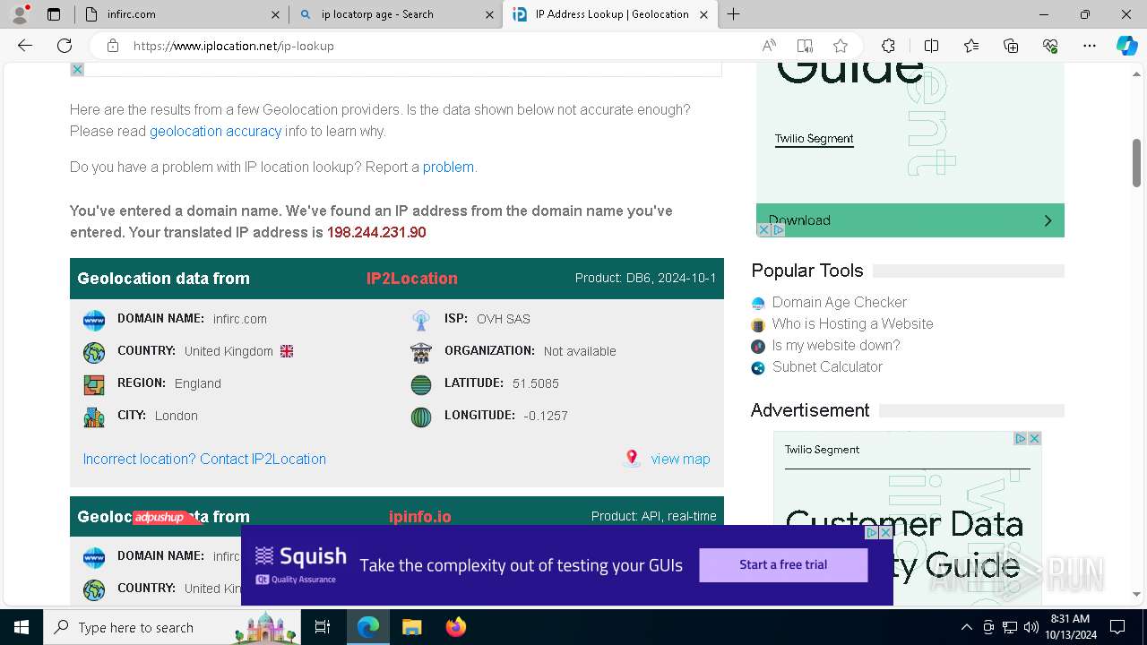
Task: Select the longitude value -0.1257
Action: pyautogui.click(x=546, y=416)
